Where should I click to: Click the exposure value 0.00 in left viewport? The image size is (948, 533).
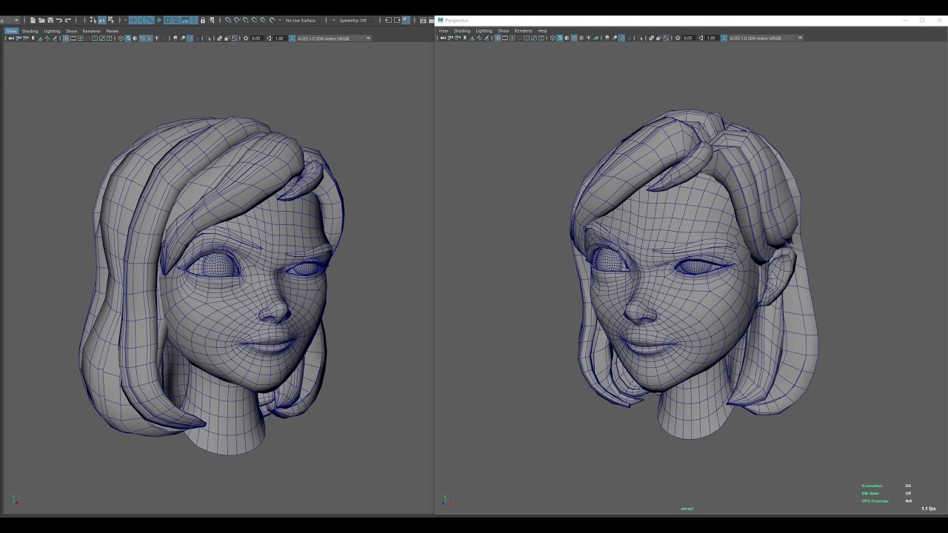(x=256, y=38)
